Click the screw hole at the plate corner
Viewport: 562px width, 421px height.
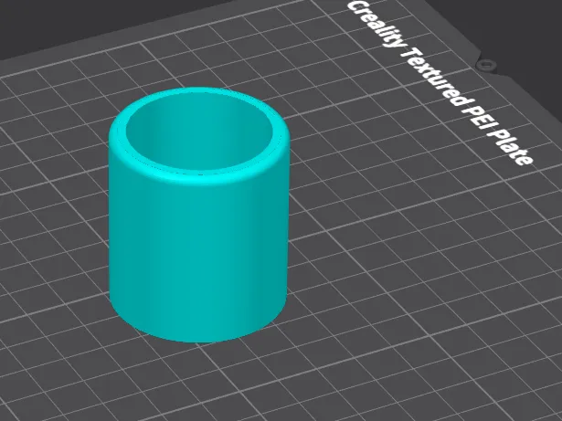pos(485,65)
